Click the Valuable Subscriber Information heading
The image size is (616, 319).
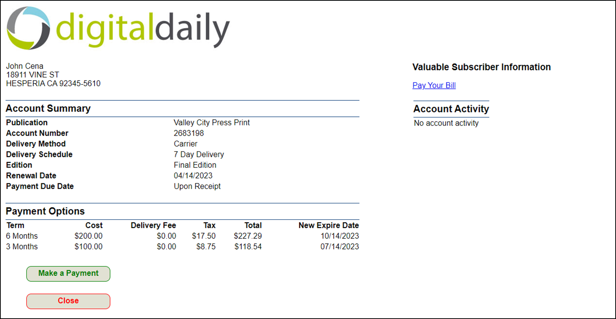click(x=481, y=67)
